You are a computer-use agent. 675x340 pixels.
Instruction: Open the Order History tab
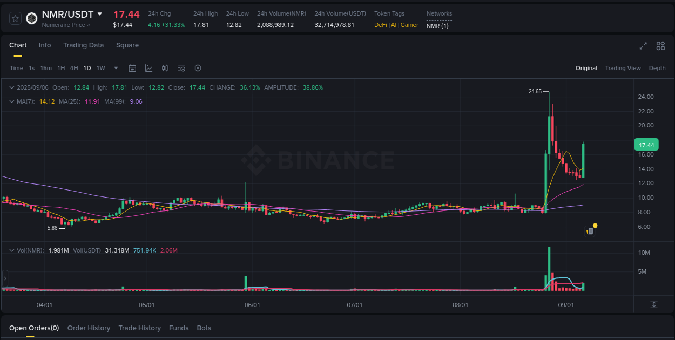point(89,328)
